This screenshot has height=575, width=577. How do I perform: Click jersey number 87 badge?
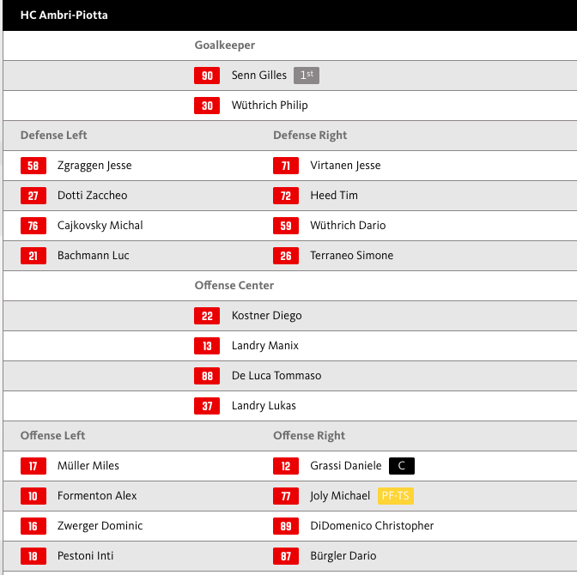click(x=286, y=556)
